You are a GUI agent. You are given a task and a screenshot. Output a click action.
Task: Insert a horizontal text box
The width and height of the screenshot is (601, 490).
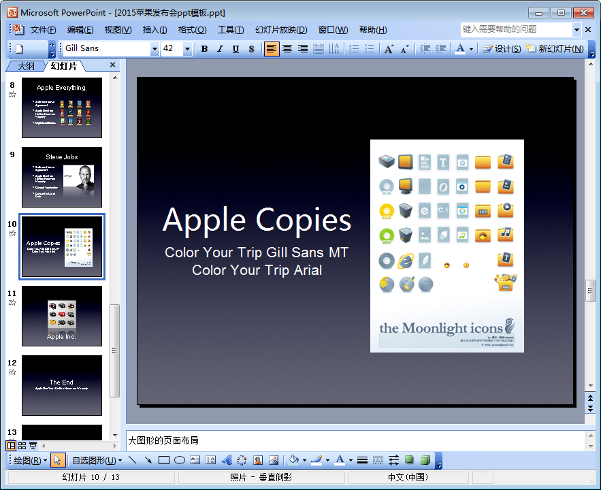195,460
